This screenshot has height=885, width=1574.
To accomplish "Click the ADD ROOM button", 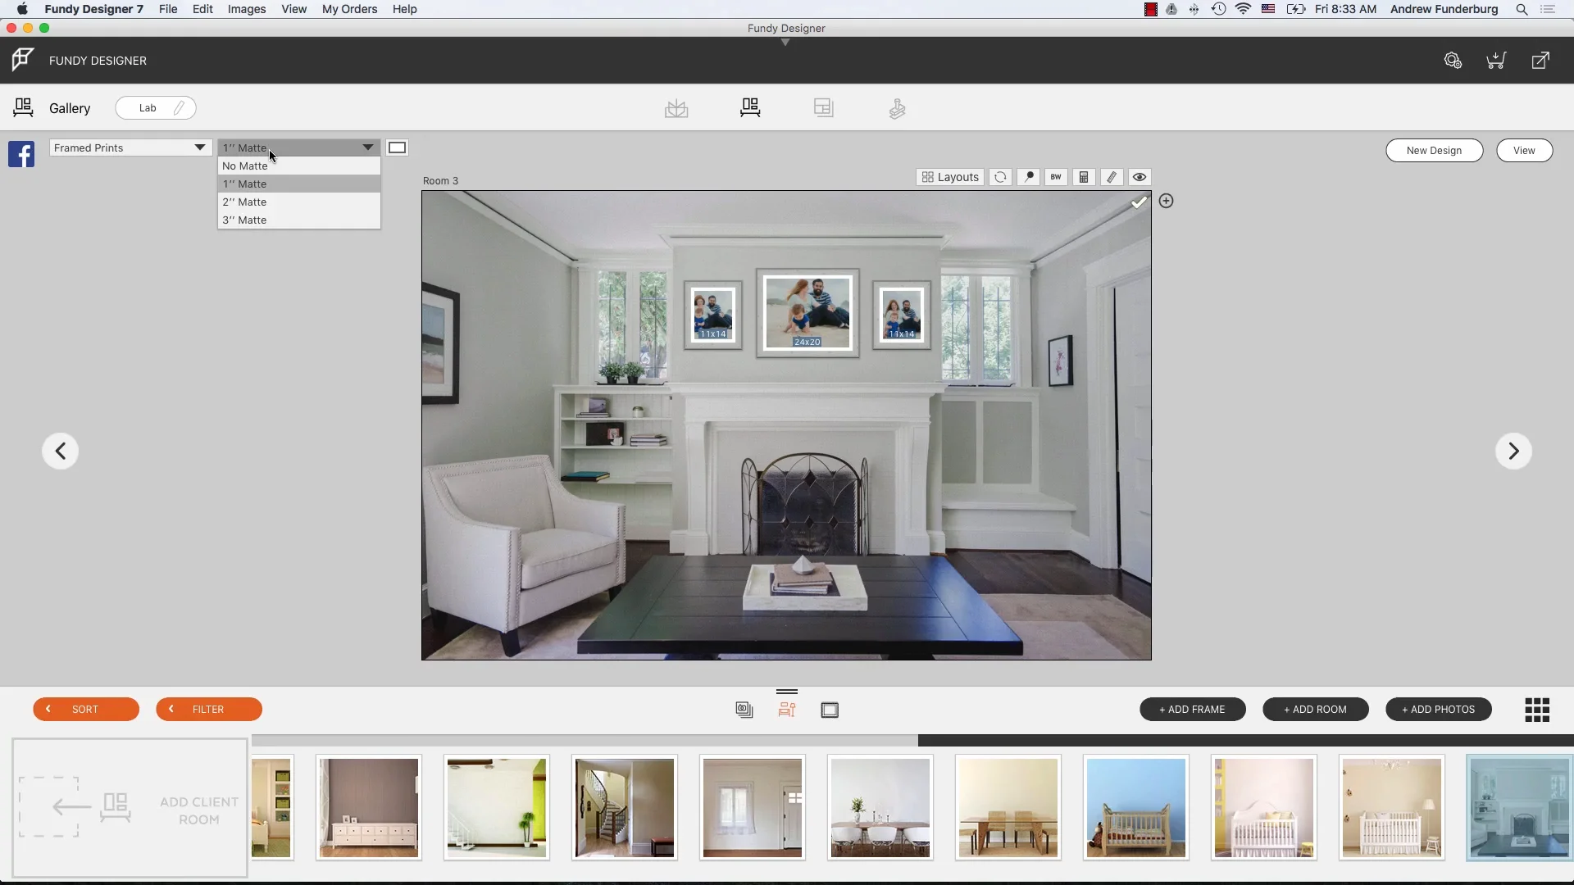I will [1315, 710].
